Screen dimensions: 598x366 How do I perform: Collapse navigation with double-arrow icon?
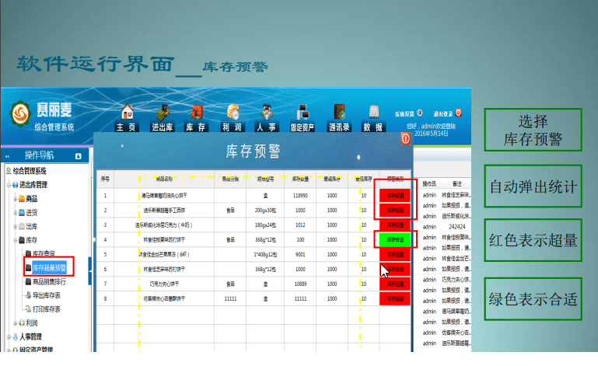coord(7,156)
